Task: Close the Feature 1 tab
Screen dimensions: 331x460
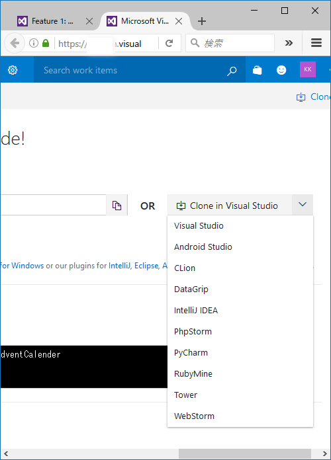Action: [89, 21]
